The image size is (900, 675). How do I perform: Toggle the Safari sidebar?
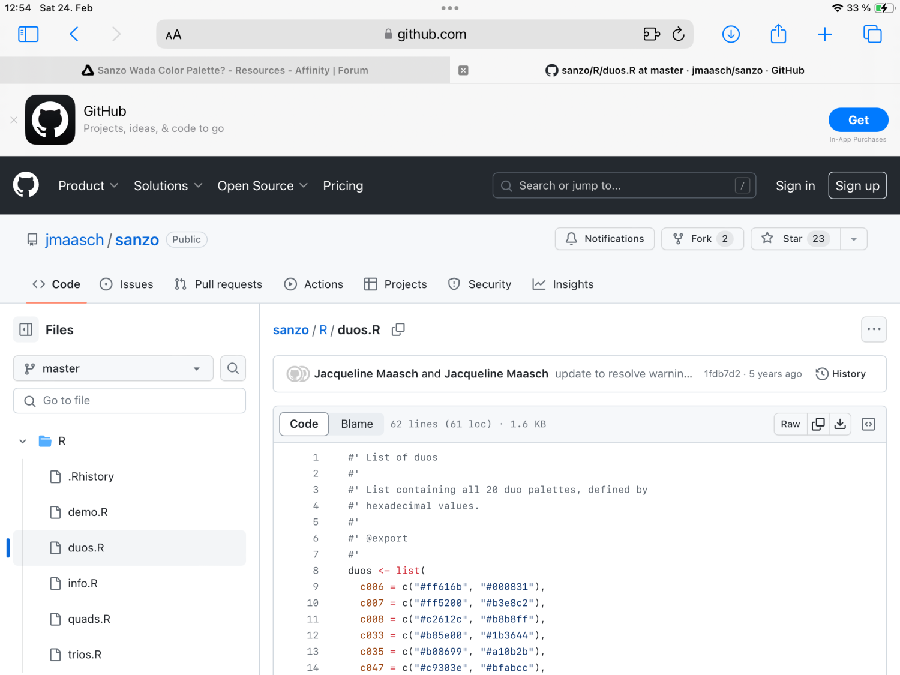(28, 34)
